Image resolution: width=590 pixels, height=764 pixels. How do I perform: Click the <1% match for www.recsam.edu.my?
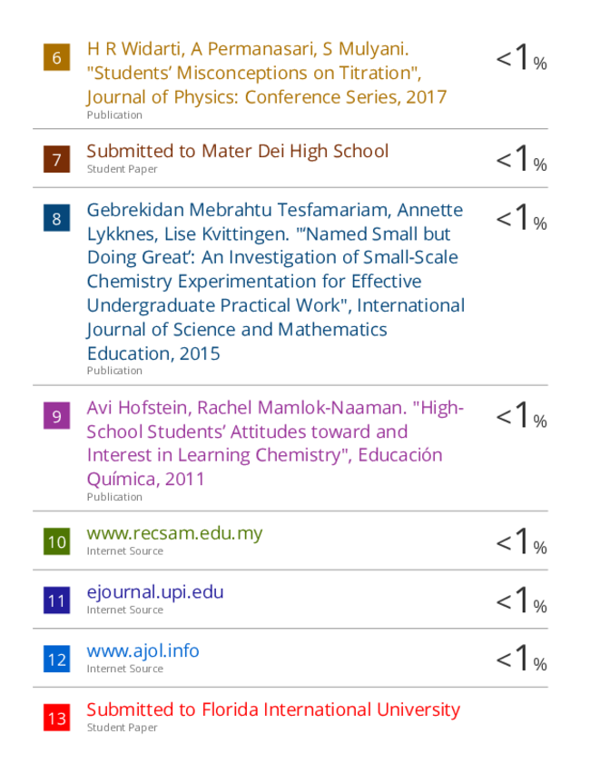(521, 541)
